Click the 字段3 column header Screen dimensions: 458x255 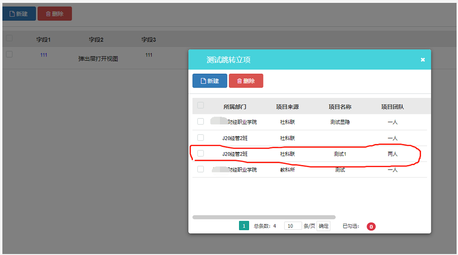(149, 40)
